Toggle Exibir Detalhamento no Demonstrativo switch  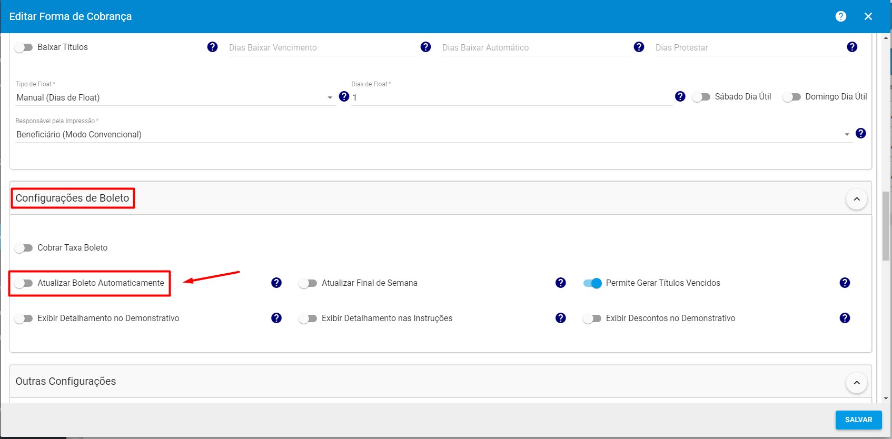tap(24, 318)
